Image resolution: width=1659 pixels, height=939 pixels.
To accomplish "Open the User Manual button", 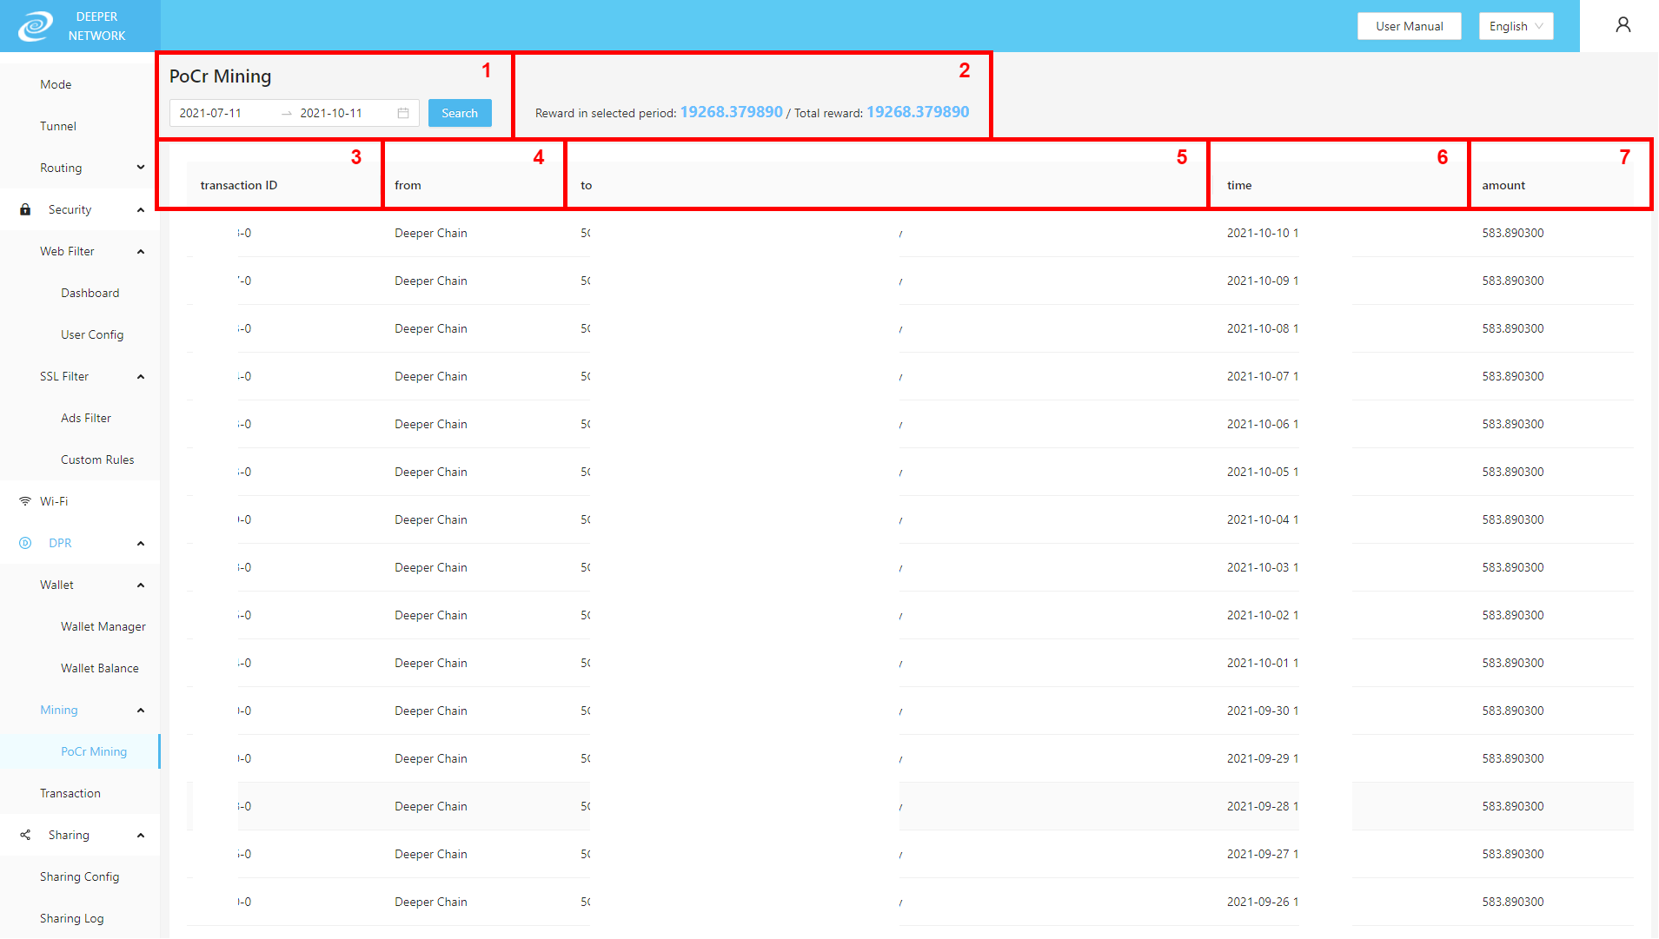I will (x=1409, y=26).
